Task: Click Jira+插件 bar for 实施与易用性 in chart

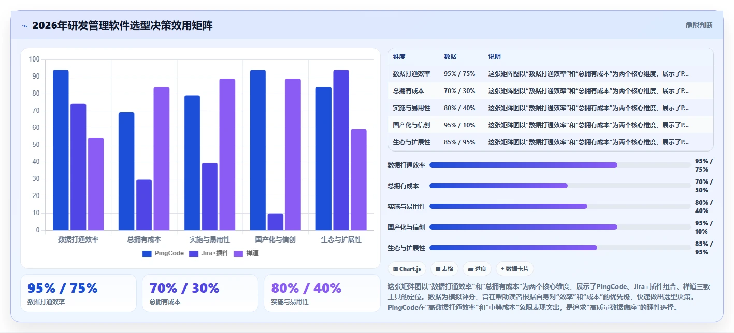Action: pyautogui.click(x=210, y=196)
